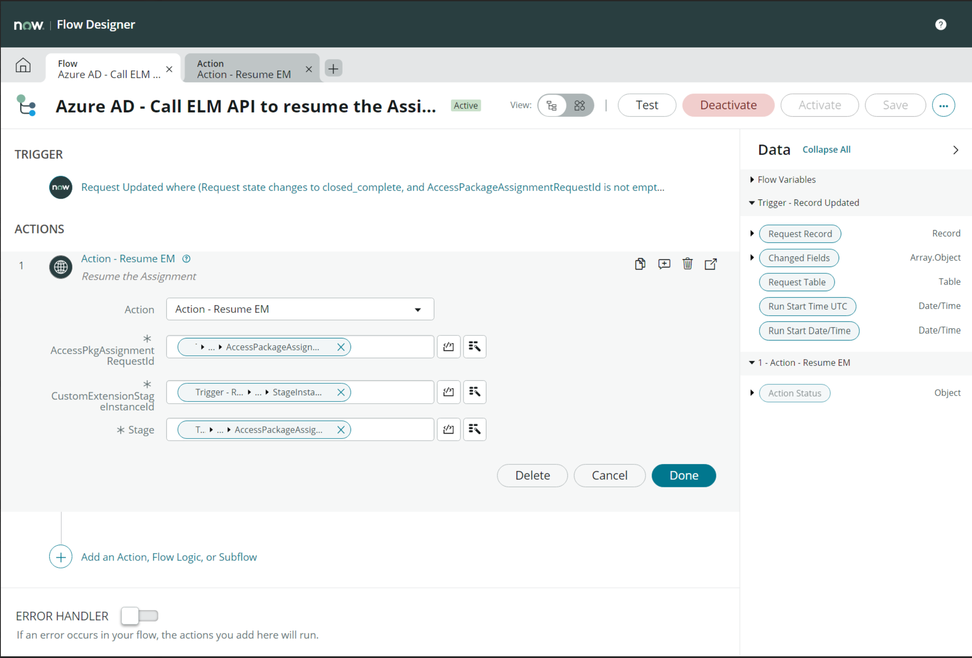The width and height of the screenshot is (972, 658).
Task: Click the flow icon beside the title
Action: (x=26, y=105)
